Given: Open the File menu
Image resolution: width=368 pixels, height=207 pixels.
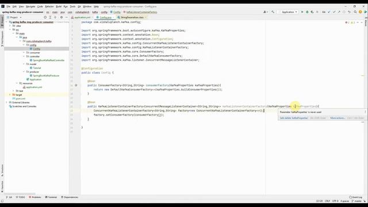Looking at the screenshot, I should click(x=9, y=6).
